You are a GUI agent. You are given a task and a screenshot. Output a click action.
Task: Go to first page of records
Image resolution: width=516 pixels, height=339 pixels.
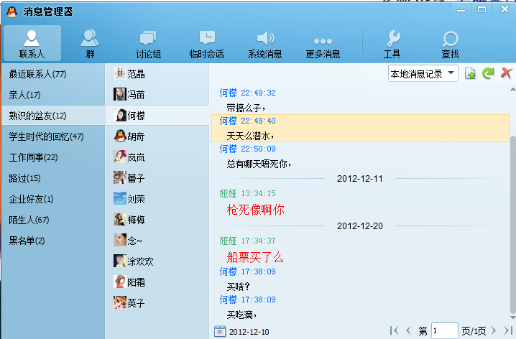coord(395,330)
